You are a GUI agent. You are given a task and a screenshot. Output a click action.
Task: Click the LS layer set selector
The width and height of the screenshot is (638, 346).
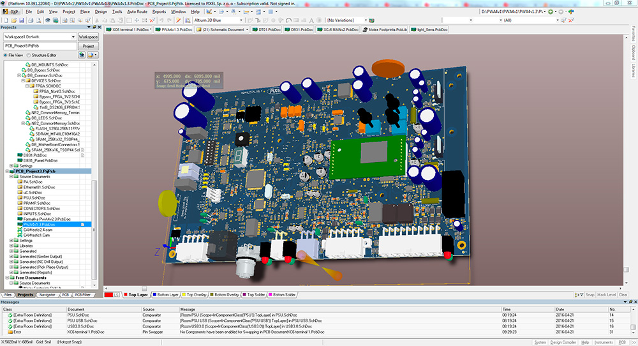[117, 295]
